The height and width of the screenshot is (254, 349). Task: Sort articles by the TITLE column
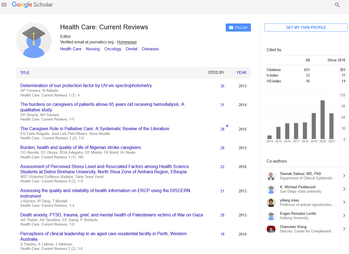pyautogui.click(x=25, y=73)
